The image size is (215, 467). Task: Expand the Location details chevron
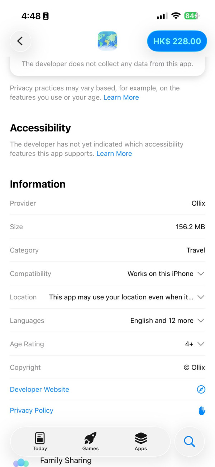tap(201, 297)
